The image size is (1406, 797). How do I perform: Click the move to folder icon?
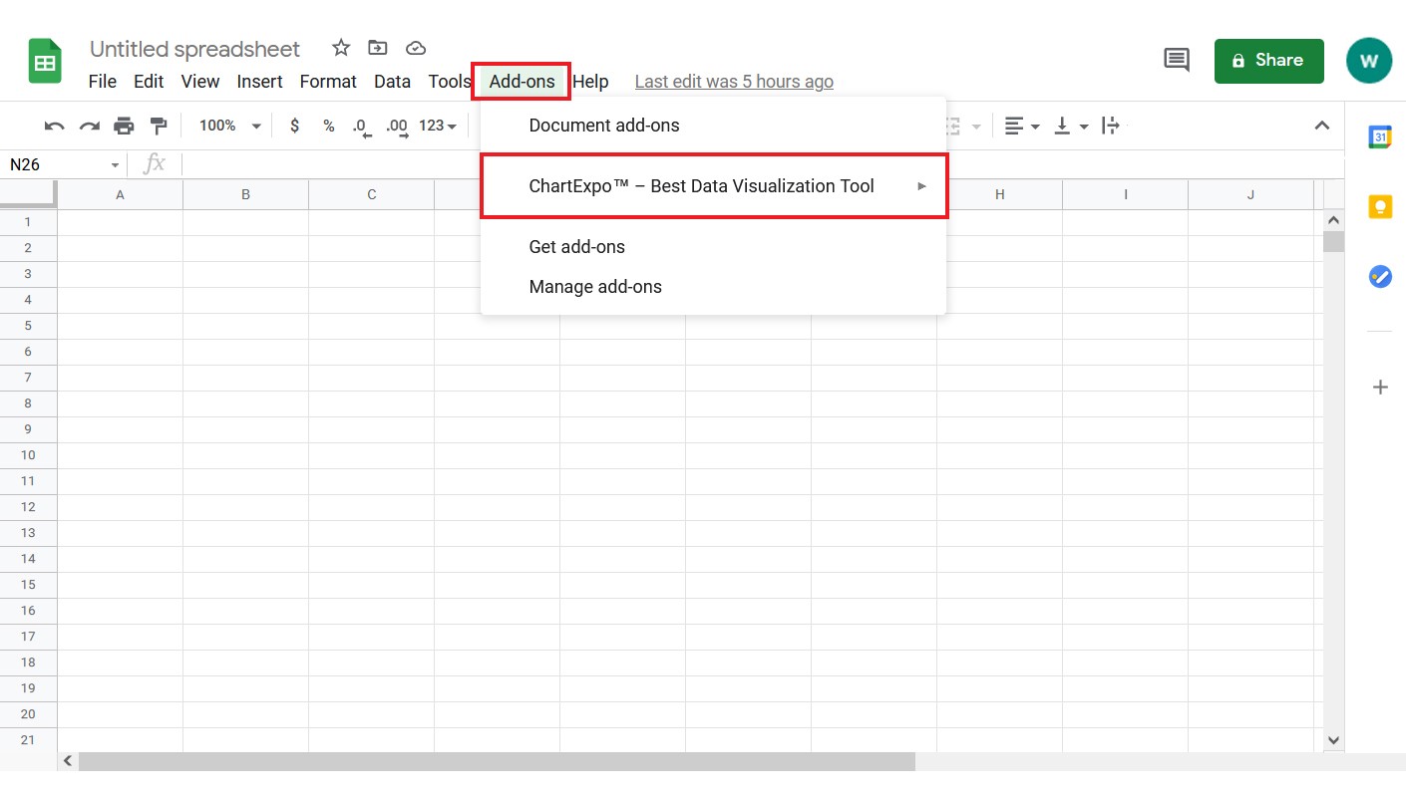[378, 48]
